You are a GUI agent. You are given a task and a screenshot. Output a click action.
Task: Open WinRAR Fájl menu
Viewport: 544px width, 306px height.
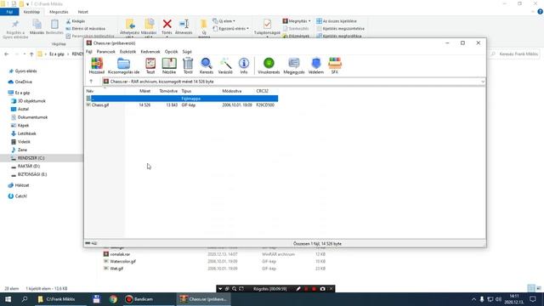pyautogui.click(x=89, y=52)
